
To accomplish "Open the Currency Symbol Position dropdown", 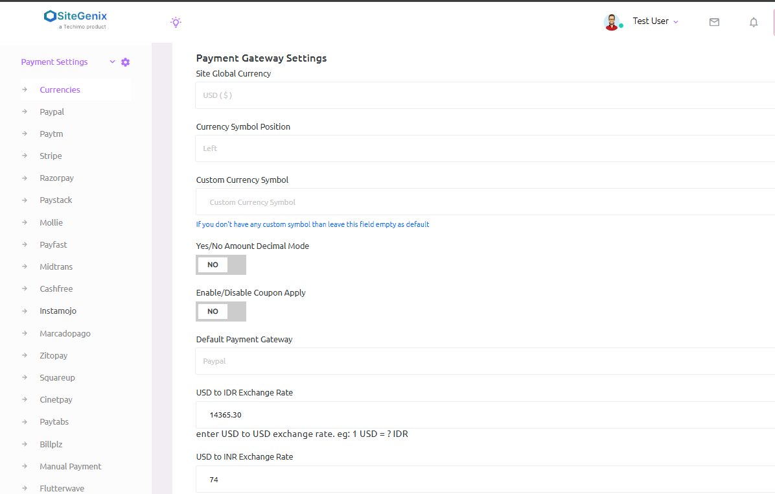I will pos(485,148).
